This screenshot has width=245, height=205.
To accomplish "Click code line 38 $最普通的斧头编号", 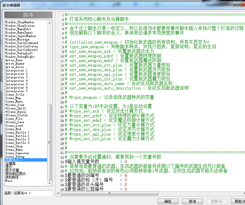I will (x=96, y=185).
